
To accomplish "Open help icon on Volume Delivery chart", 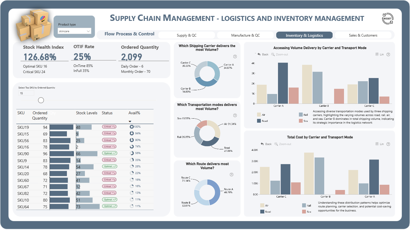I will (388, 54).
